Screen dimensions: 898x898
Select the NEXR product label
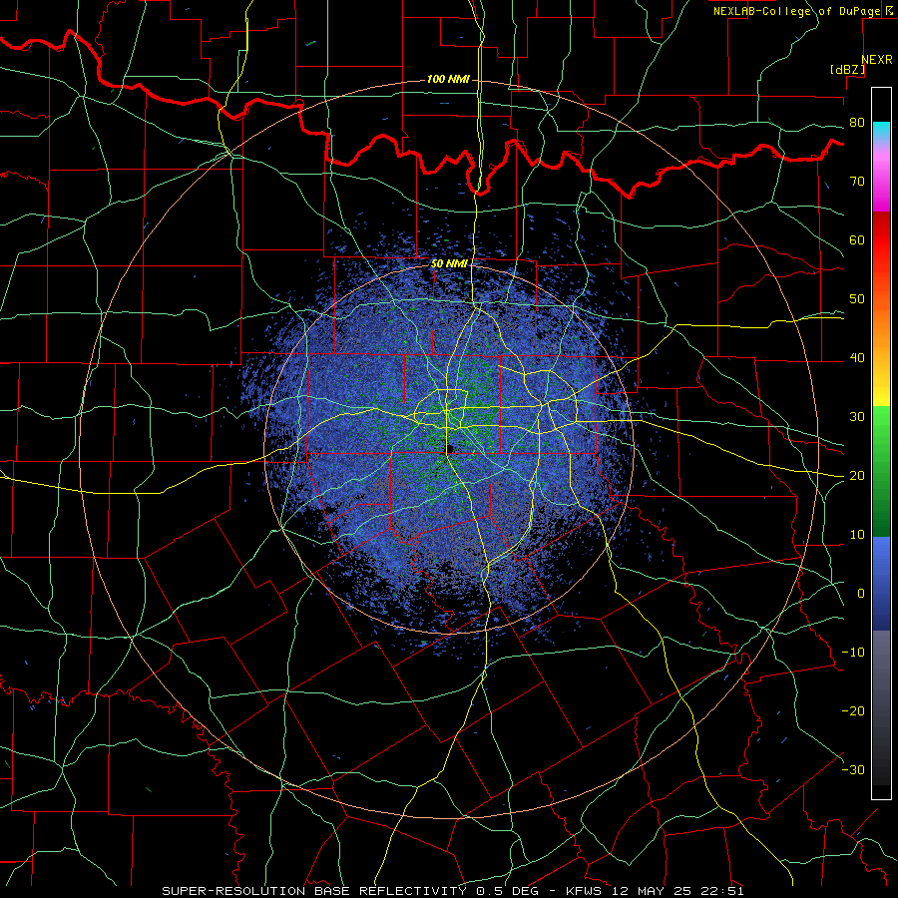(876, 60)
